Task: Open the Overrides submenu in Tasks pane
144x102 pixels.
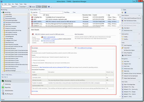Action: [x=127, y=28]
